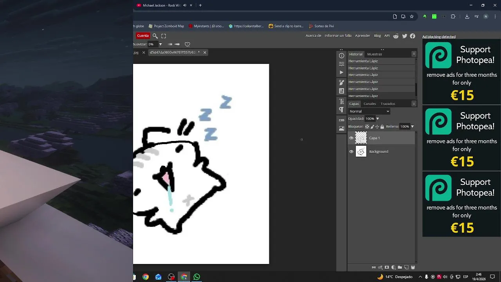Select the Capa 1 layer thumbnail
Screen dimensions: 501x282
(x=361, y=138)
